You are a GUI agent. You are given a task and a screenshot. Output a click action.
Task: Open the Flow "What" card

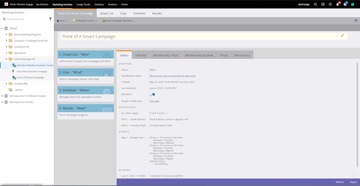86,76
